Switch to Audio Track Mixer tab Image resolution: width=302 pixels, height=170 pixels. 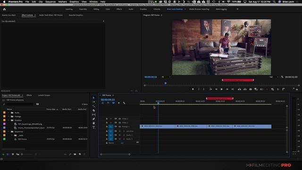[51, 15]
